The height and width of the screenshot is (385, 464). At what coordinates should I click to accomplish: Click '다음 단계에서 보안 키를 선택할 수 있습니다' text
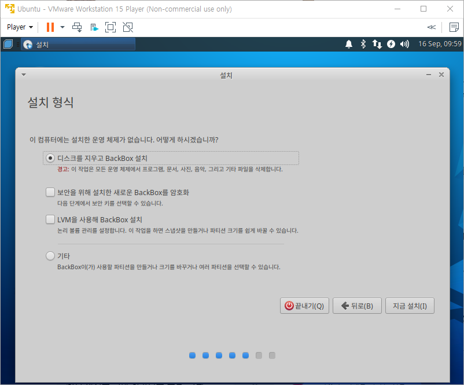110,203
